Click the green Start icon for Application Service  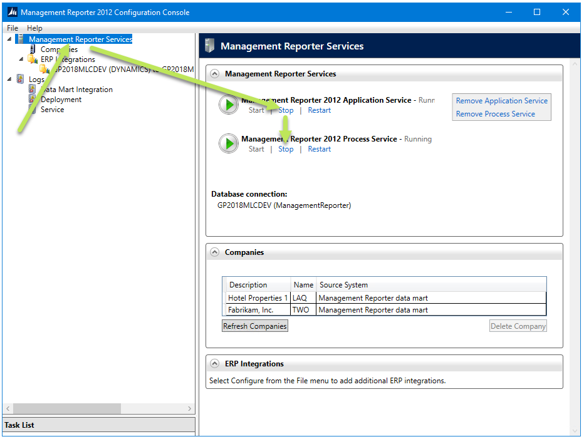228,105
